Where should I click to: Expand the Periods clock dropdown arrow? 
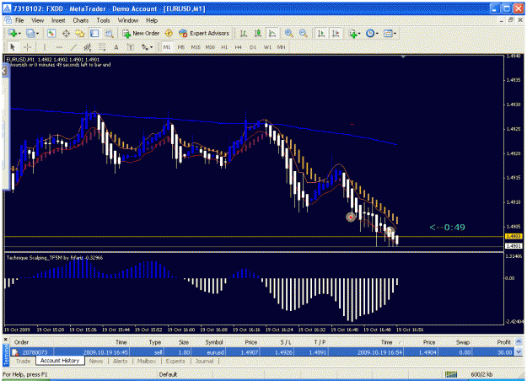click(x=377, y=33)
